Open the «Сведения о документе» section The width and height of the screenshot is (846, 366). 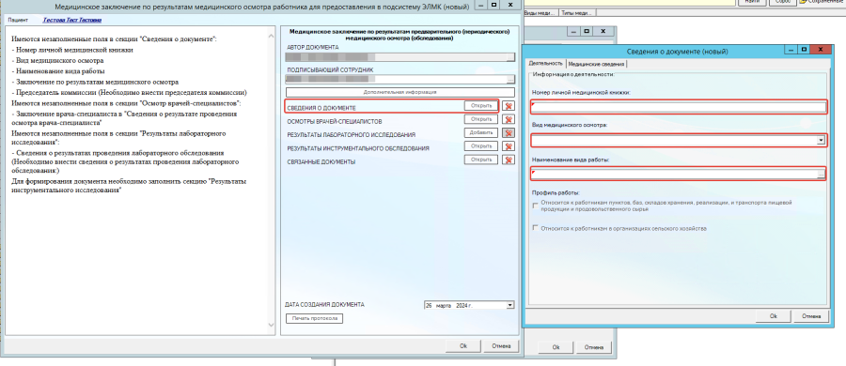(481, 106)
